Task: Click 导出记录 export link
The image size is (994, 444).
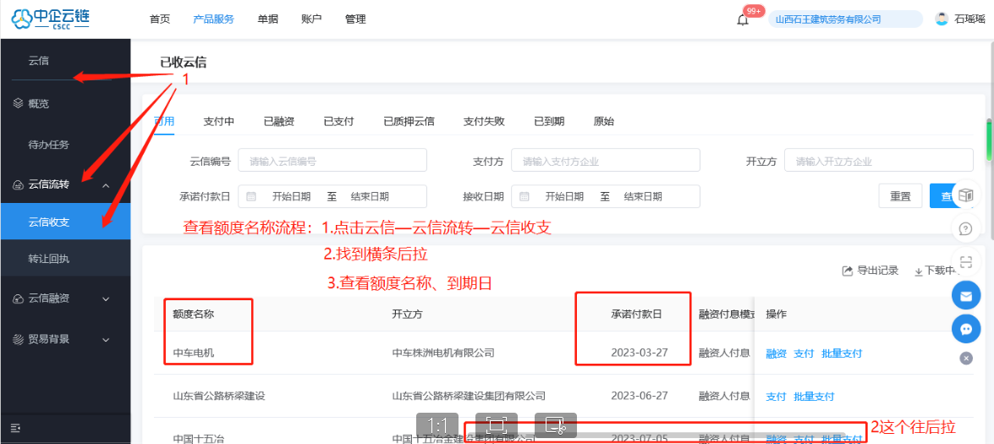Action: 870,271
